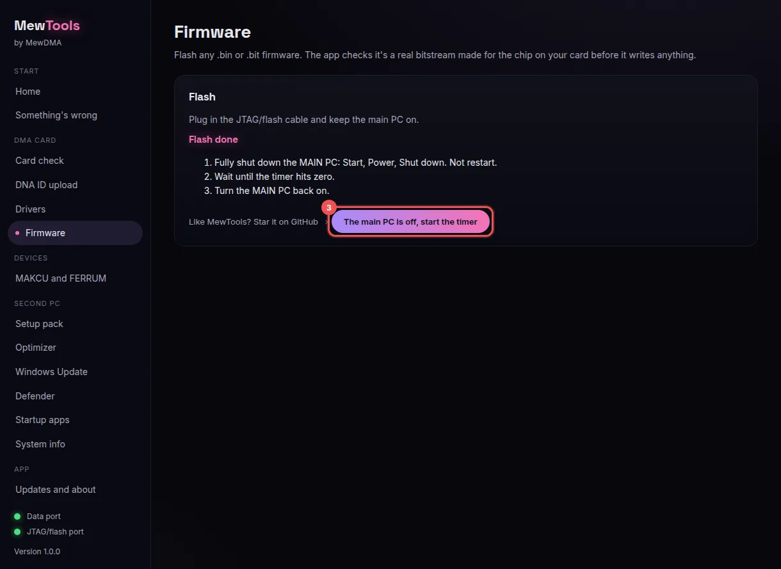Go to the Home page
781x569 pixels.
point(75,92)
